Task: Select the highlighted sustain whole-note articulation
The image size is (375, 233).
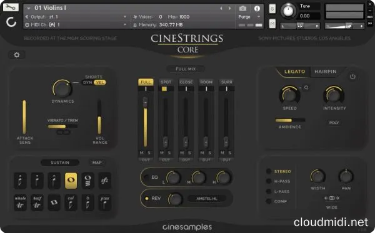Action: 71,181
